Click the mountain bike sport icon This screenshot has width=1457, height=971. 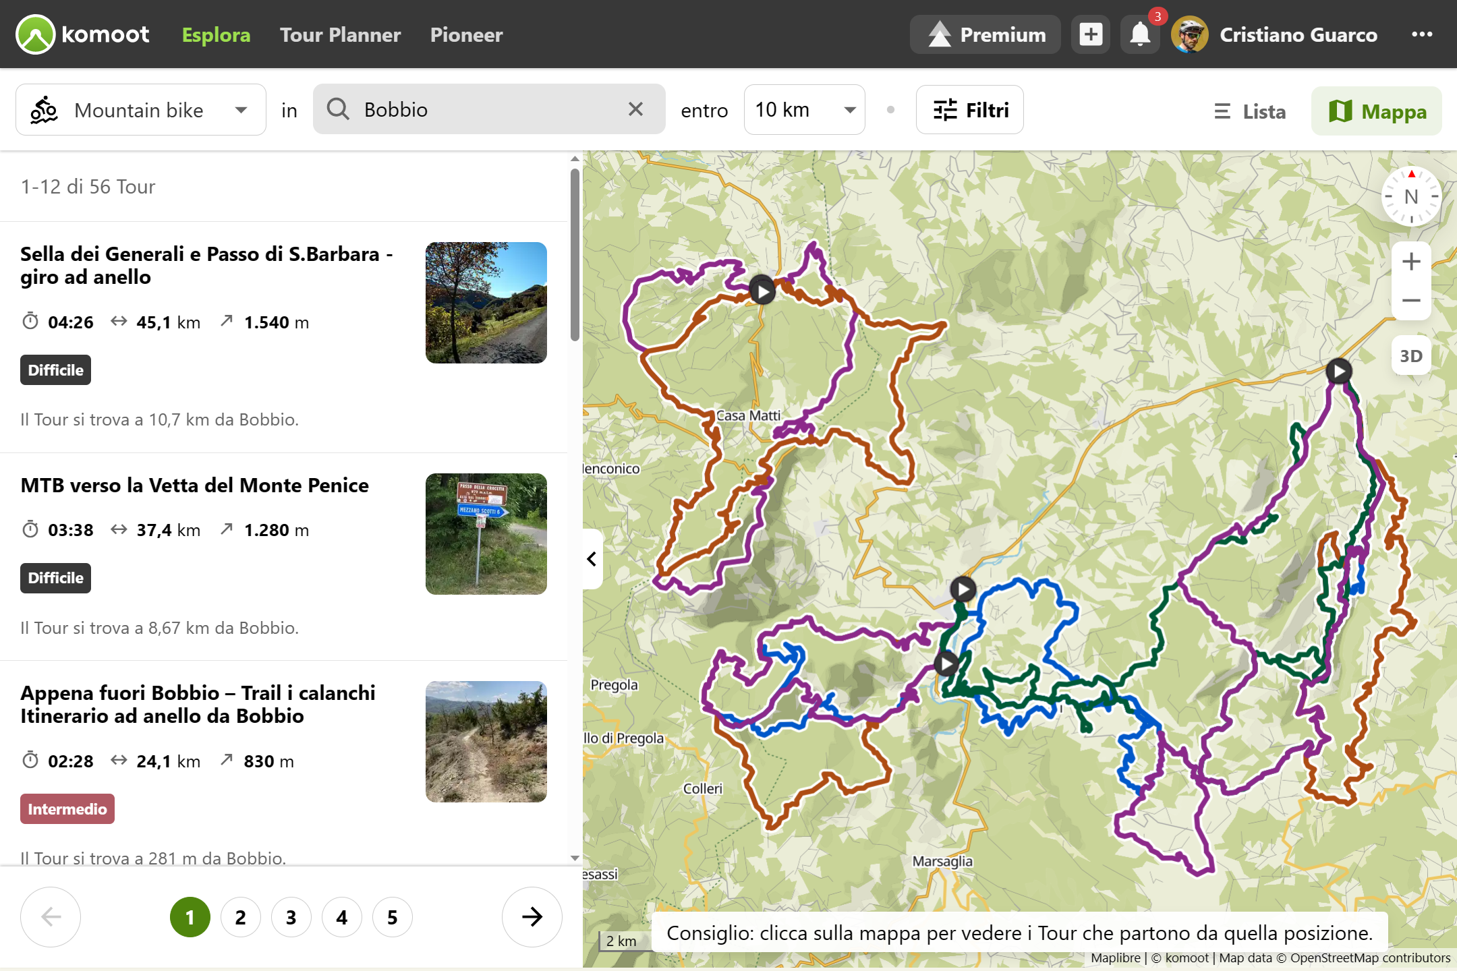45,110
